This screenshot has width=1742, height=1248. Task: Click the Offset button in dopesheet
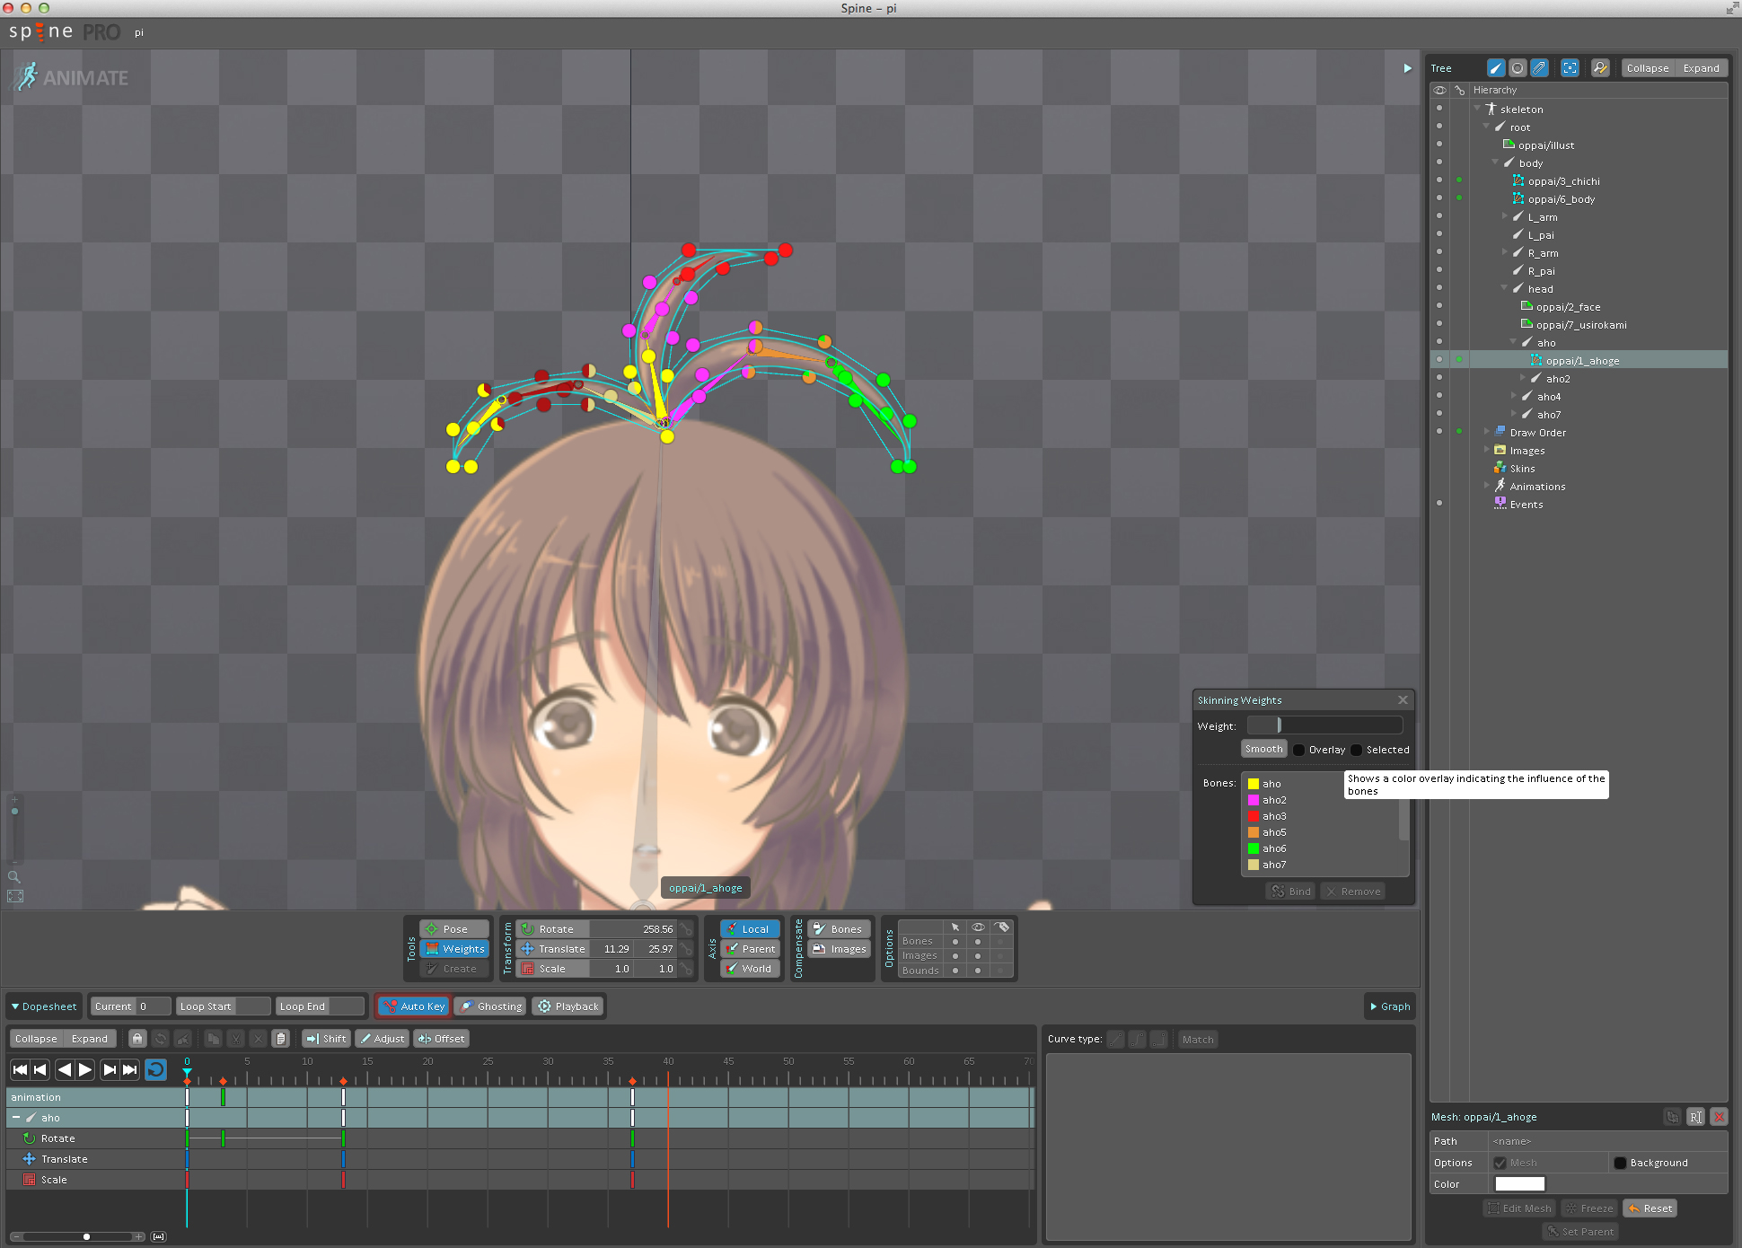[441, 1039]
